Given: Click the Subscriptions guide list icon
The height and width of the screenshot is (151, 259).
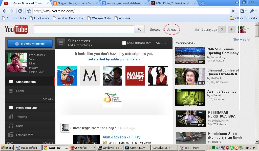Looking at the screenshot, I should (x=11, y=82).
